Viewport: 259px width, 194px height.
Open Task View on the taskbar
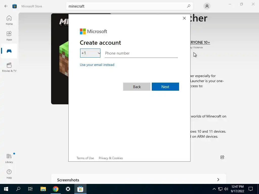(x=30, y=189)
